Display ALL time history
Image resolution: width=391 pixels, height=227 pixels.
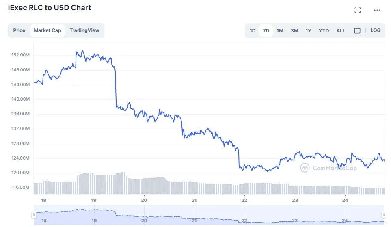(341, 30)
